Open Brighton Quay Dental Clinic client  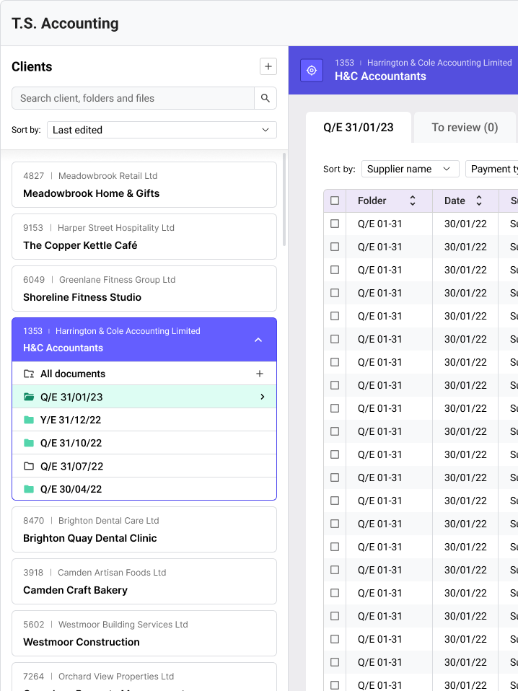click(144, 529)
